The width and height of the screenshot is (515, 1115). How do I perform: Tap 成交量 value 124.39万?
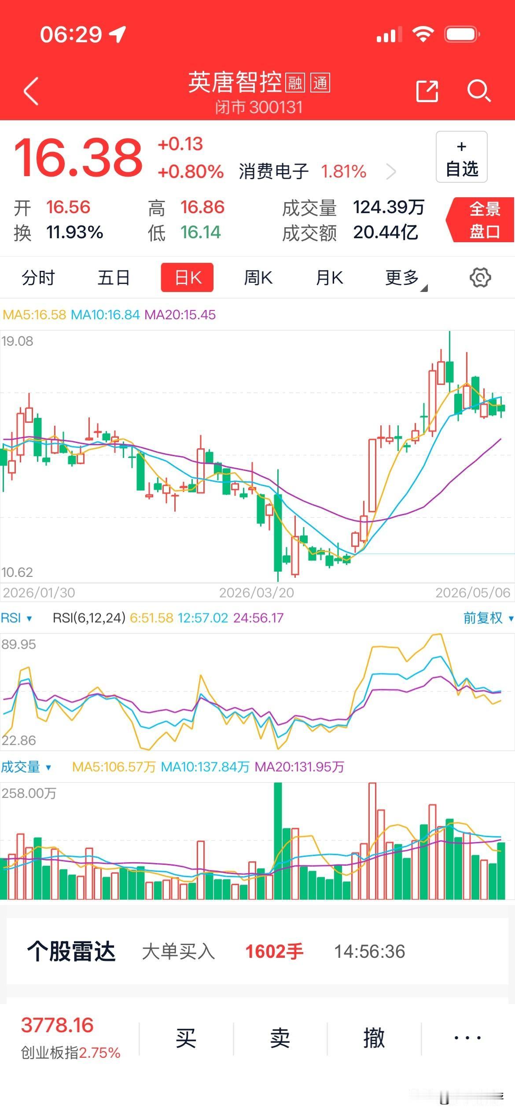point(389,207)
